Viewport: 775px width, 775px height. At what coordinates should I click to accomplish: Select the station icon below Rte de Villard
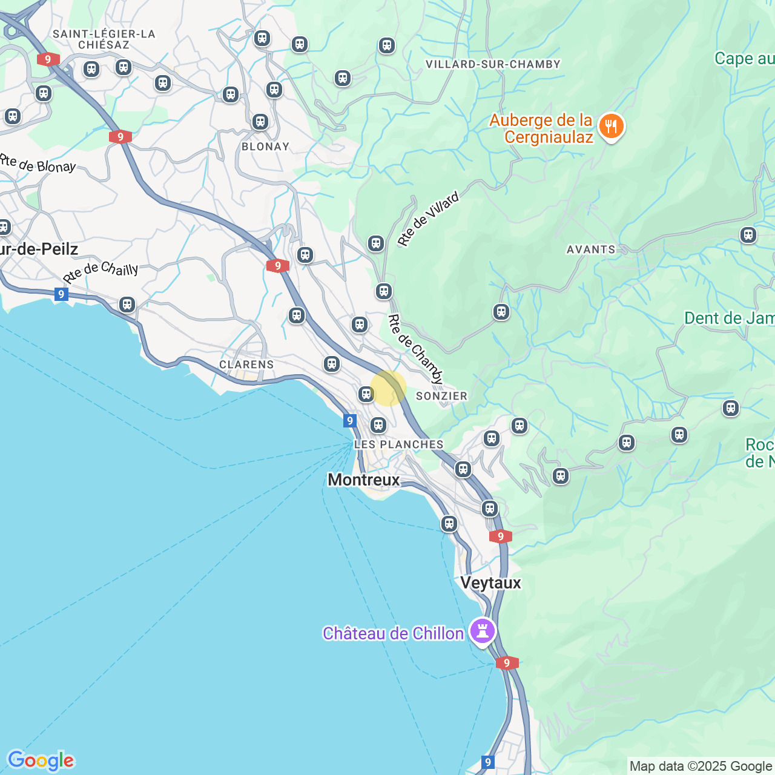376,243
